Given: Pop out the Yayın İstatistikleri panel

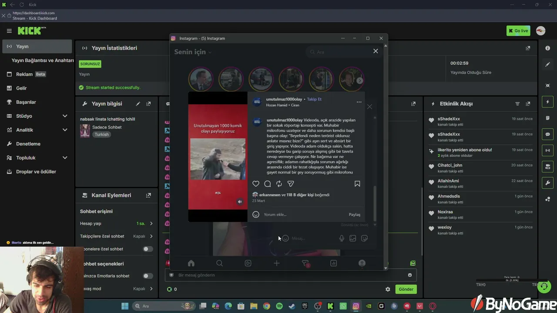Looking at the screenshot, I should (528, 48).
